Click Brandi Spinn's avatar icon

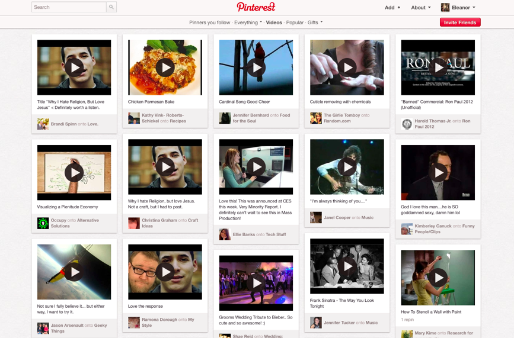coord(43,124)
